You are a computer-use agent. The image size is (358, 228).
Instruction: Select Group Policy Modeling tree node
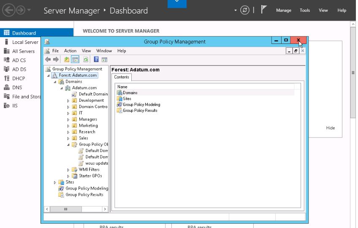[87, 188]
